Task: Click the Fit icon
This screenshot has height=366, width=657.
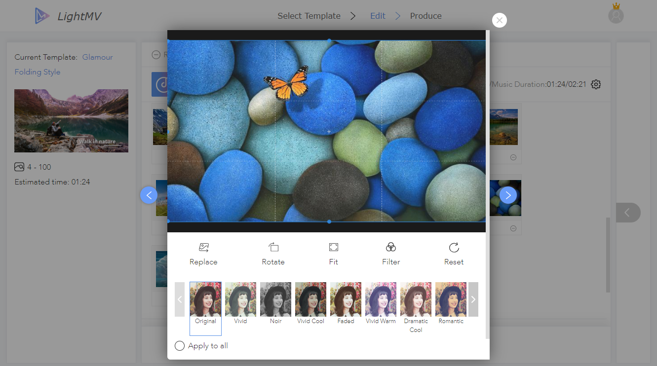Action: 333,248
